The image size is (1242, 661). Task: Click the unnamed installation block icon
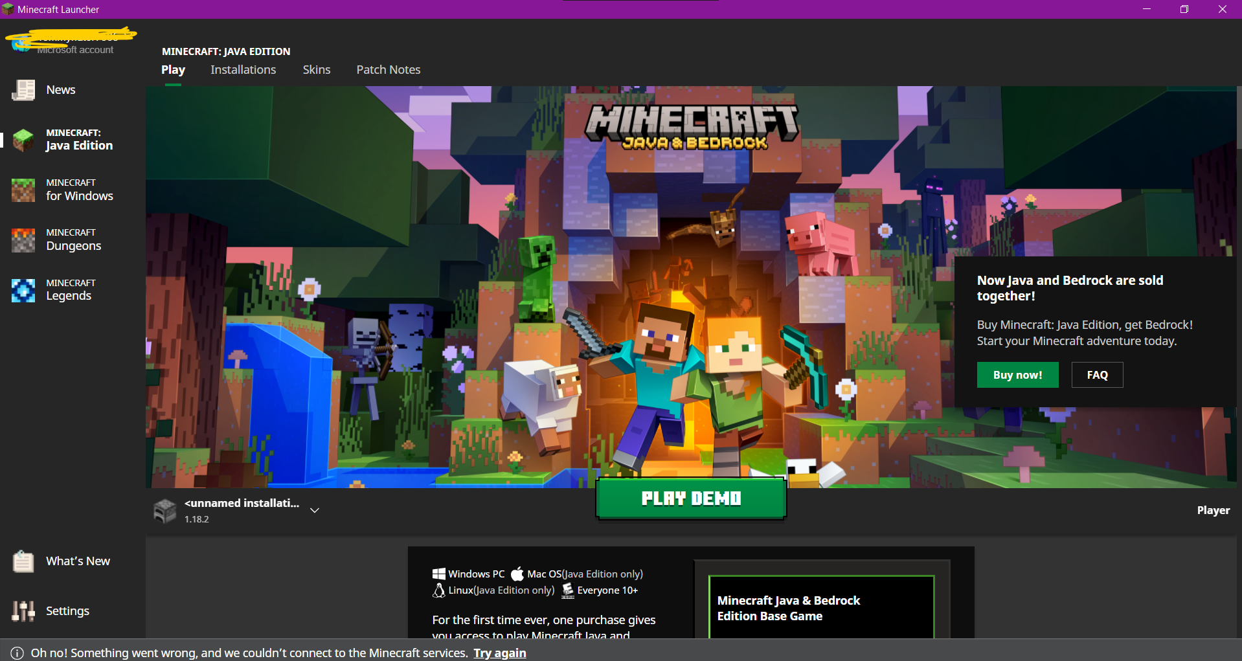coord(165,511)
